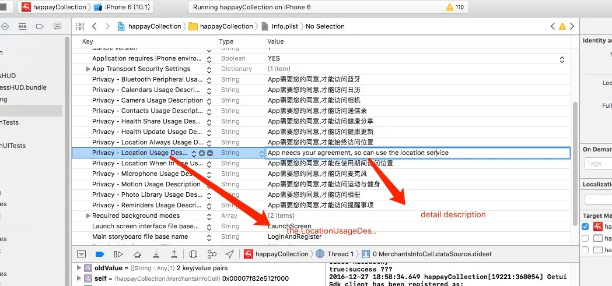Add a new row with the plus button
Image resolution: width=612 pixels, height=286 pixels.
202,153
